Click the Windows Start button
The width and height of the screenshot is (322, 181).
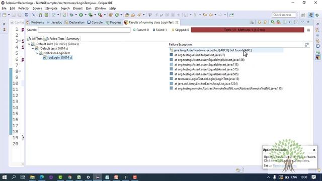pyautogui.click(x=5, y=177)
